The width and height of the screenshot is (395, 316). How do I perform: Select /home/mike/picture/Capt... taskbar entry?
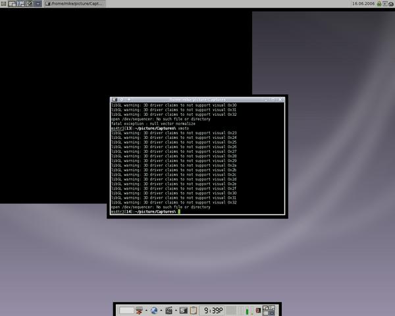pyautogui.click(x=74, y=4)
